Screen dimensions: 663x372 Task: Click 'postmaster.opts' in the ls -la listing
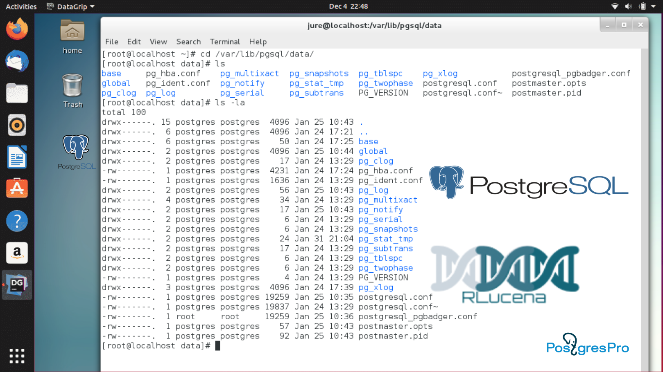click(396, 326)
